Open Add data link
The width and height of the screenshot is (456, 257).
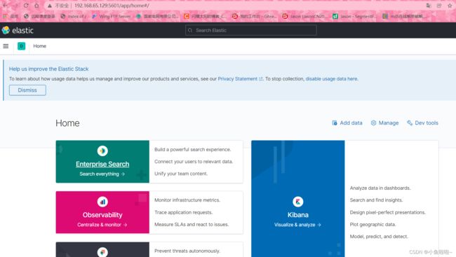tap(347, 123)
